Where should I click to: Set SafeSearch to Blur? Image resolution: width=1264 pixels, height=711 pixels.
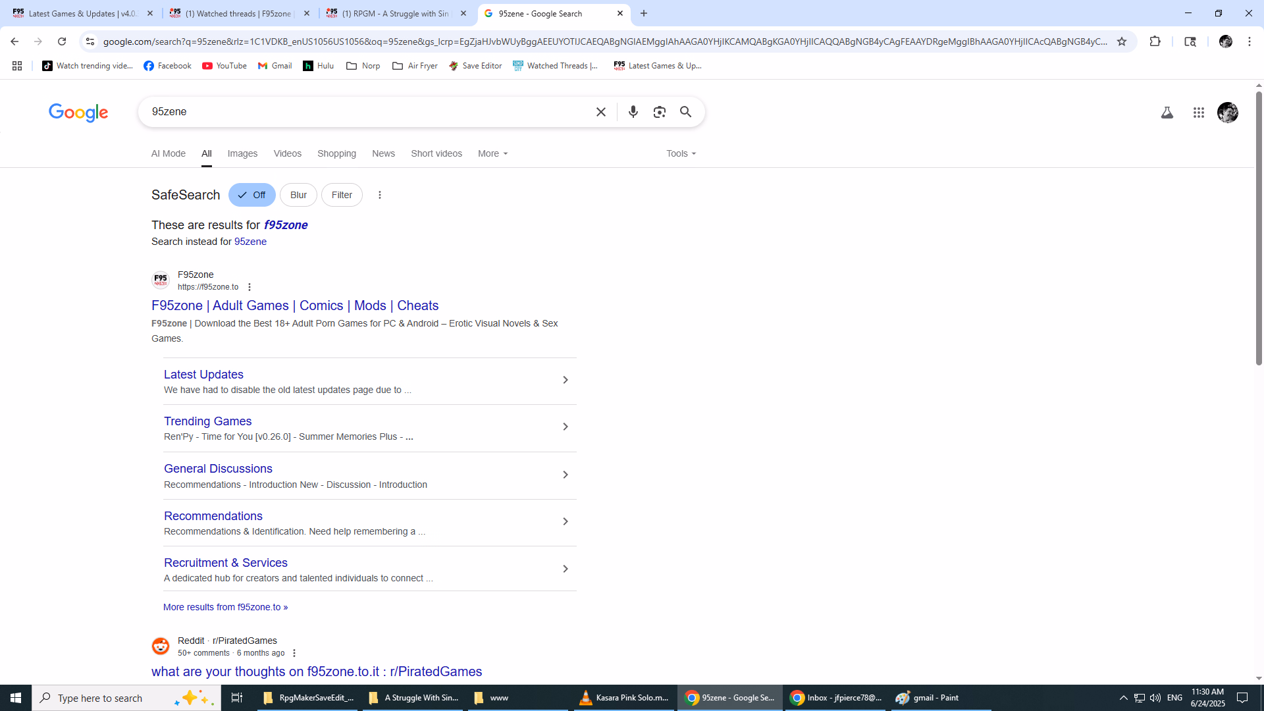pyautogui.click(x=298, y=195)
